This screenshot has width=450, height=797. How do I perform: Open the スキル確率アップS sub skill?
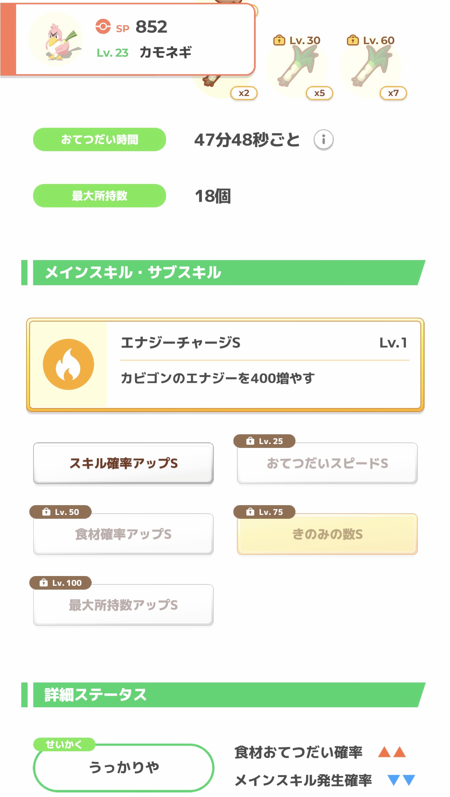[123, 463]
